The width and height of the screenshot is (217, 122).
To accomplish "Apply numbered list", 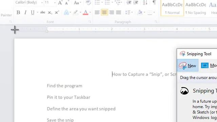I will pos(107,2).
